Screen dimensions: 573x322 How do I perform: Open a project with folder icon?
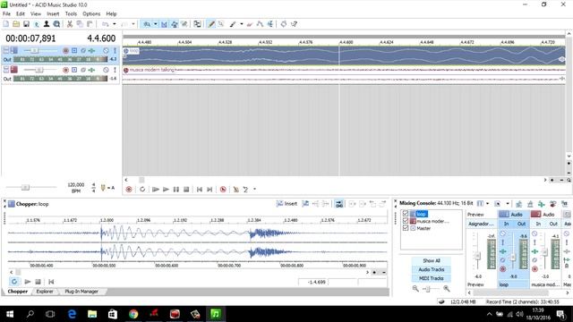(16, 24)
